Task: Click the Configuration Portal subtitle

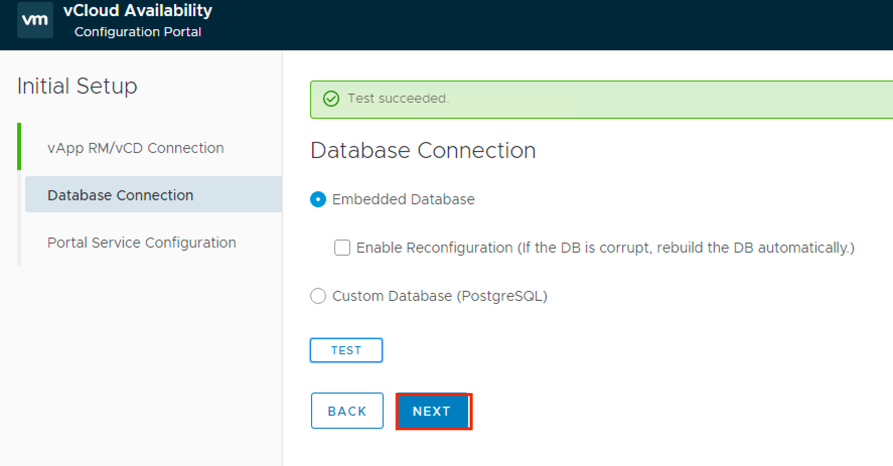Action: coord(137,32)
